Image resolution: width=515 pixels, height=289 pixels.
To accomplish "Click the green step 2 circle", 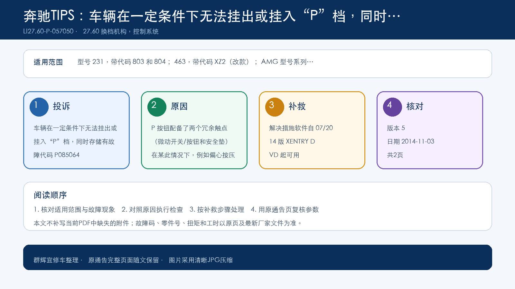I will click(157, 107).
